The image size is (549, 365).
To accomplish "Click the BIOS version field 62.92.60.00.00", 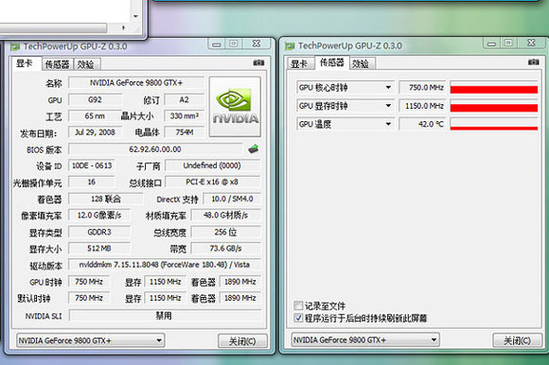I will (x=155, y=149).
